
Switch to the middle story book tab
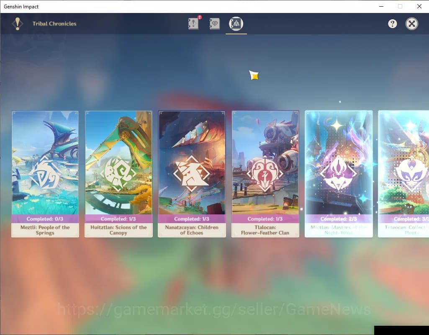point(214,23)
